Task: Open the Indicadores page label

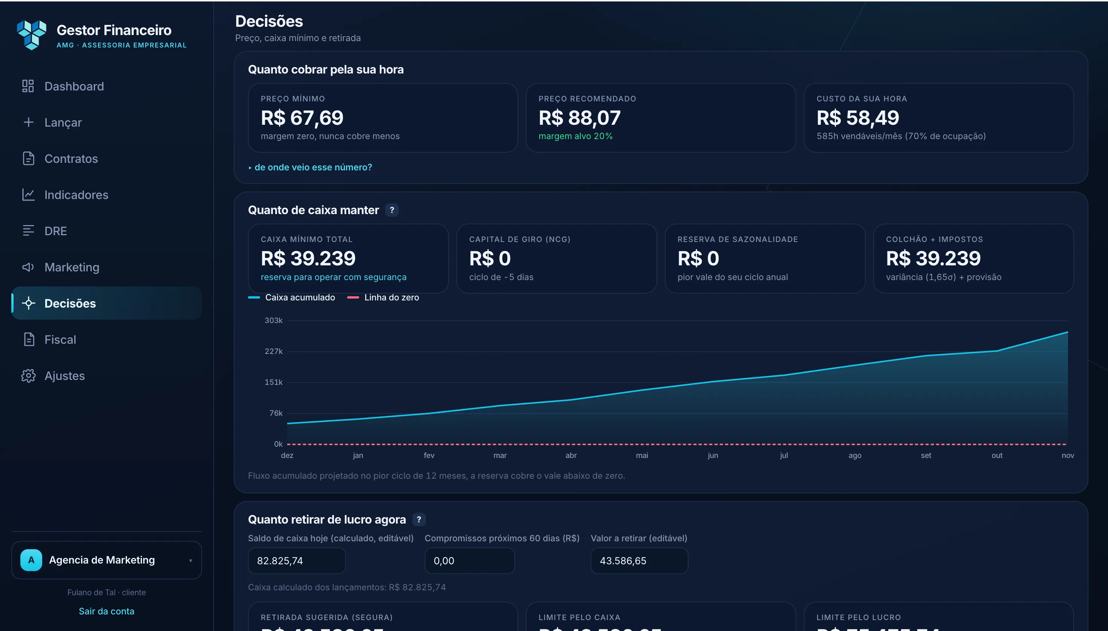Action: click(x=76, y=195)
